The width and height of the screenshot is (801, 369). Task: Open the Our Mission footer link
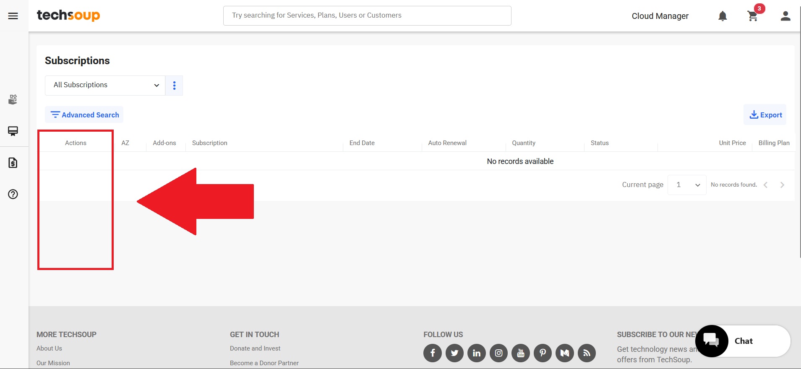pyautogui.click(x=53, y=363)
